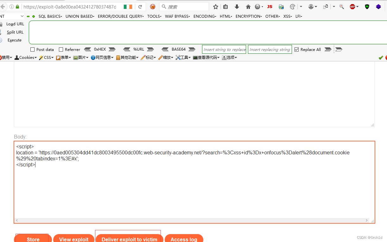387x242 pixels.
Task: Open the UNION BASED dropdown menu
Action: click(80, 16)
